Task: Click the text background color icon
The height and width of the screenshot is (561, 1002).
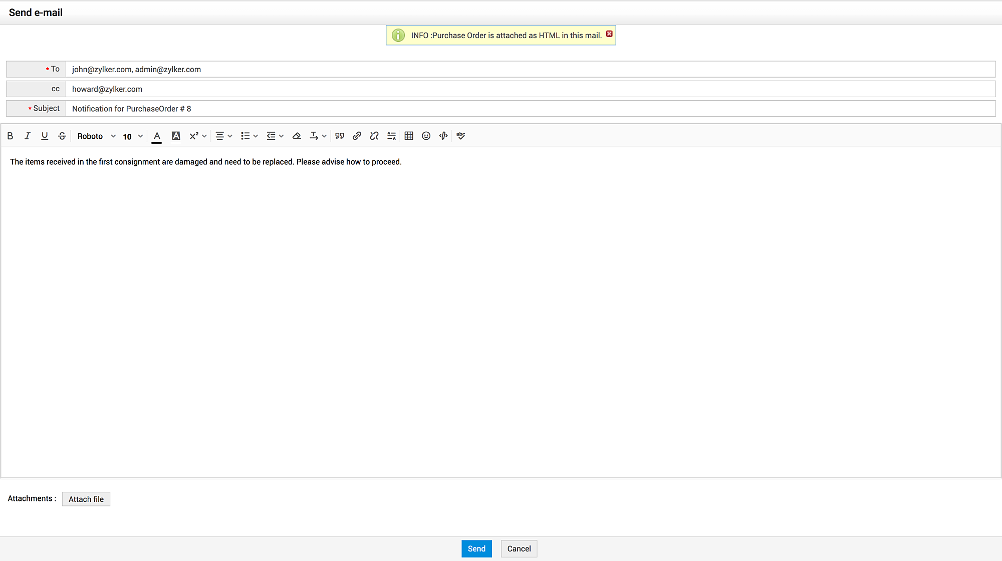Action: pyautogui.click(x=176, y=136)
